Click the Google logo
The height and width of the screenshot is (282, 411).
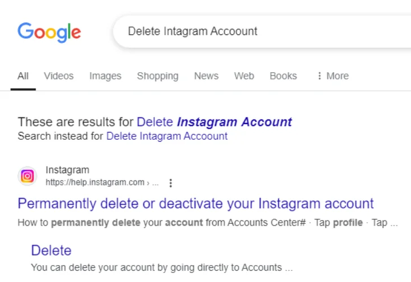[x=49, y=32]
